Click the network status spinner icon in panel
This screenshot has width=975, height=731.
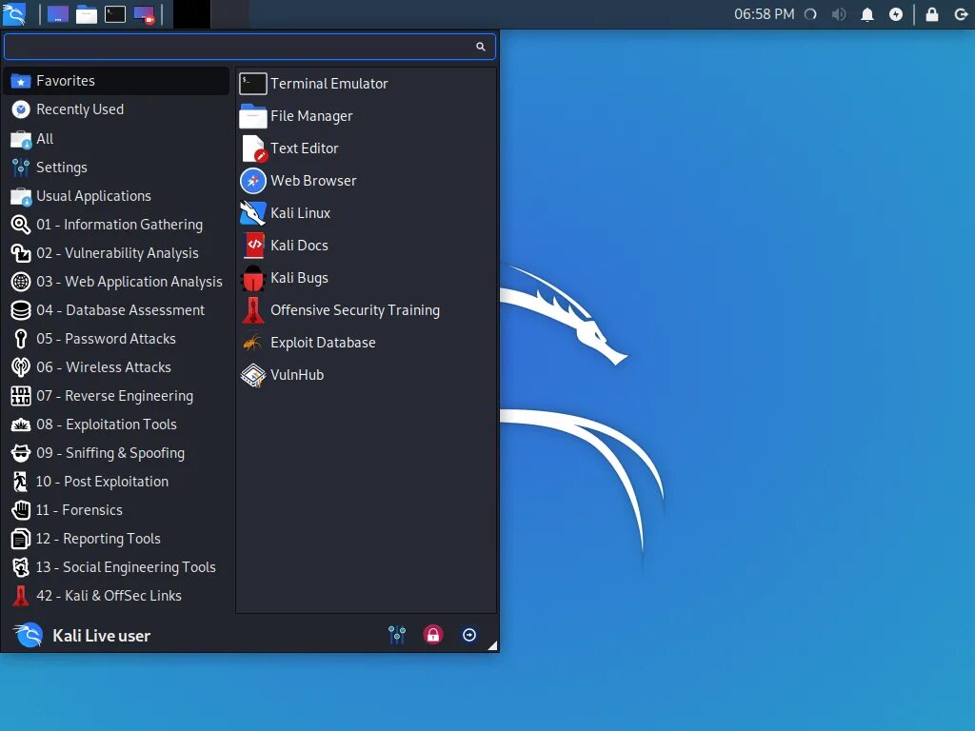(x=810, y=14)
